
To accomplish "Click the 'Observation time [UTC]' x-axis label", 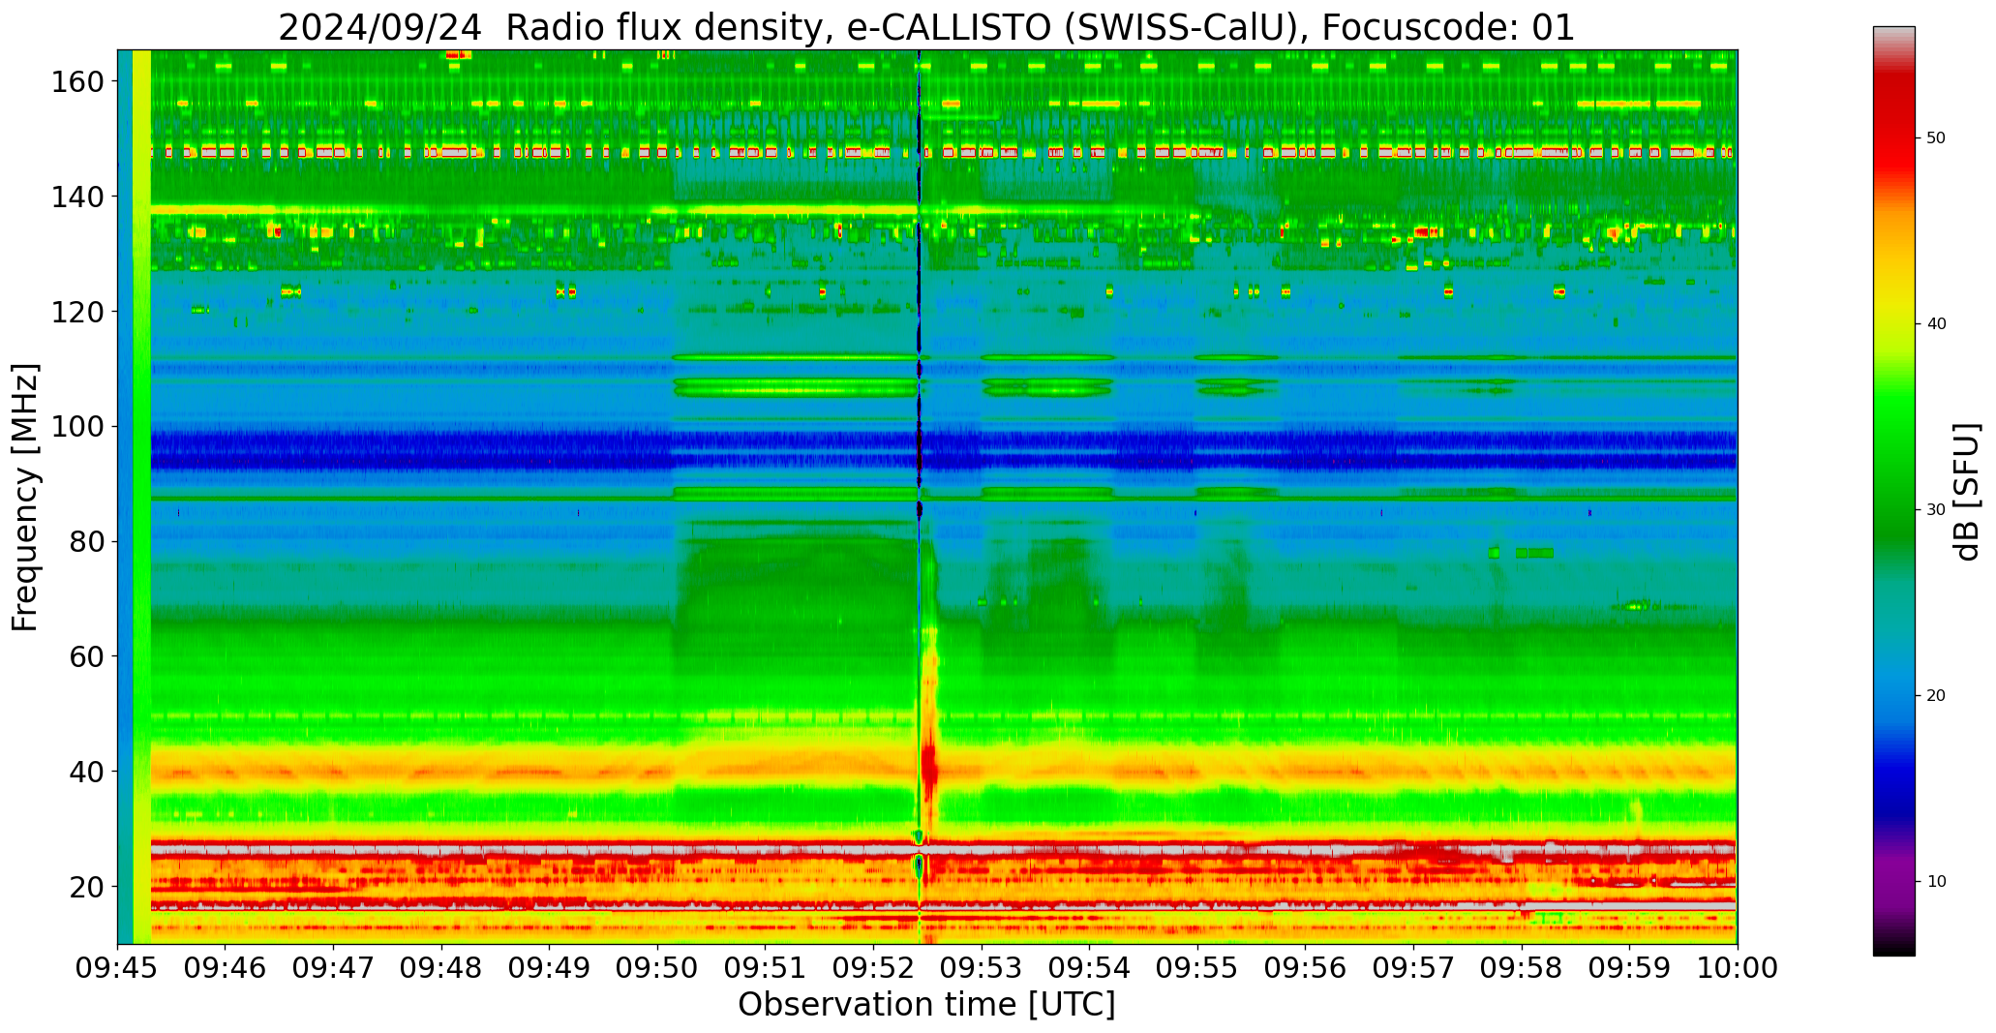I will pyautogui.click(x=926, y=1005).
